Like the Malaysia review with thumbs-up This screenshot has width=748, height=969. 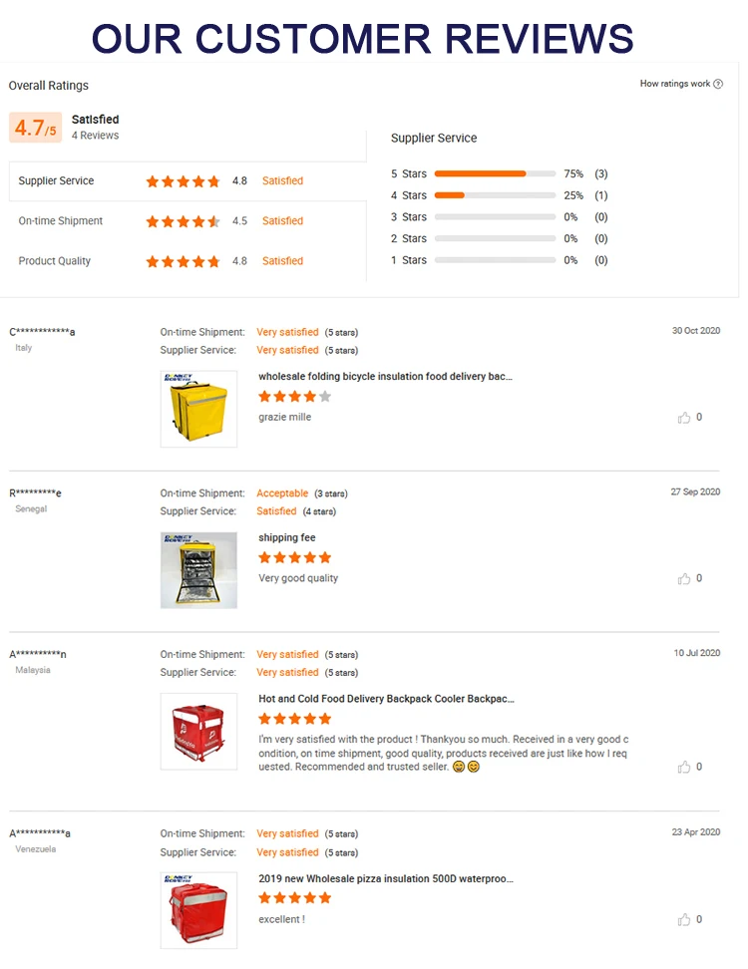684,768
